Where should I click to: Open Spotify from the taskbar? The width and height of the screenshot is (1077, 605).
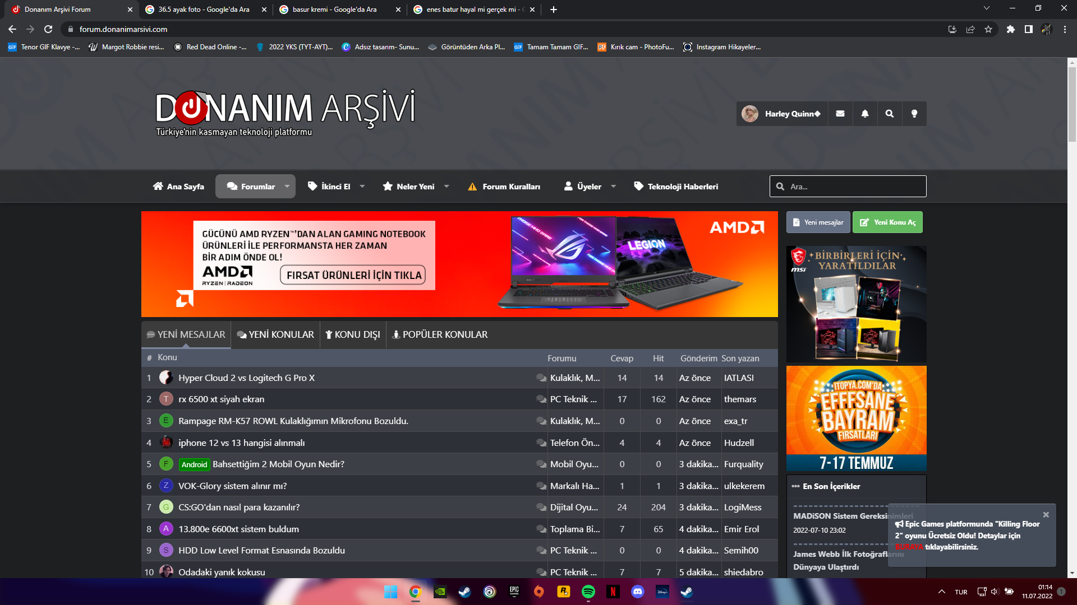pyautogui.click(x=588, y=592)
